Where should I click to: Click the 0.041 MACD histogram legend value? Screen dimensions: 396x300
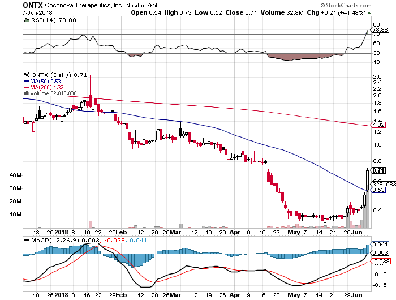point(138,240)
